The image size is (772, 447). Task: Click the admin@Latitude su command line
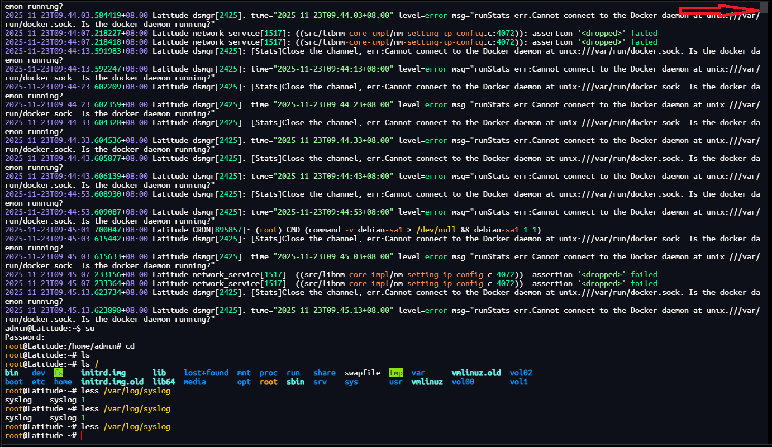[46, 328]
